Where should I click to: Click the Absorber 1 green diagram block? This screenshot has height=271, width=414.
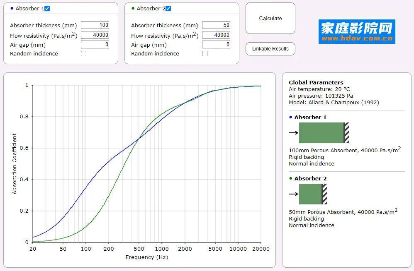tap(321, 133)
